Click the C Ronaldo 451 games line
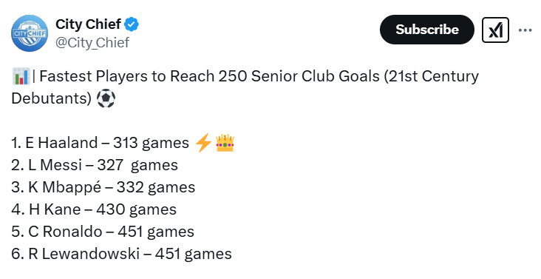The height and width of the screenshot is (279, 541). click(103, 232)
